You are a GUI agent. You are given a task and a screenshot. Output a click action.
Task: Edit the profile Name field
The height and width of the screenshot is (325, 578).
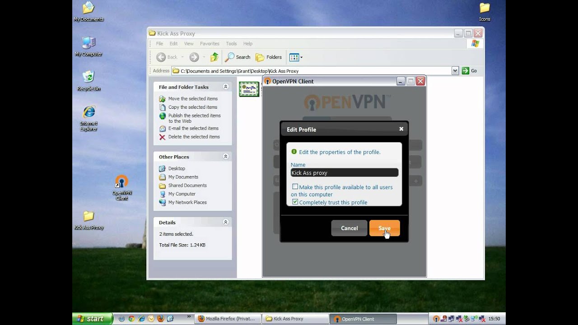coord(345,172)
